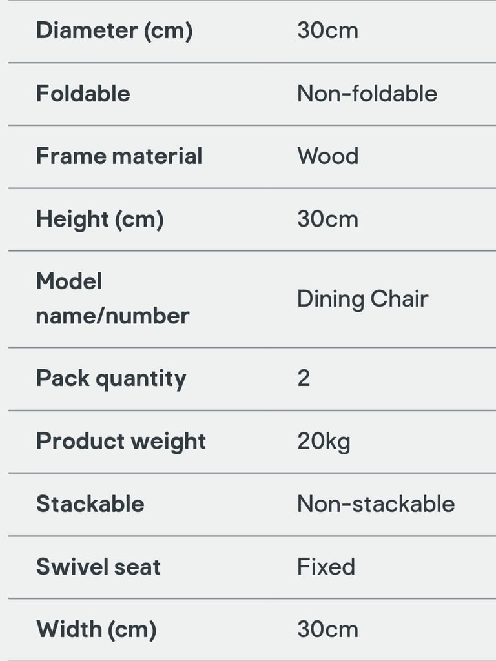Click the Dining Chair model value

pyautogui.click(x=363, y=300)
